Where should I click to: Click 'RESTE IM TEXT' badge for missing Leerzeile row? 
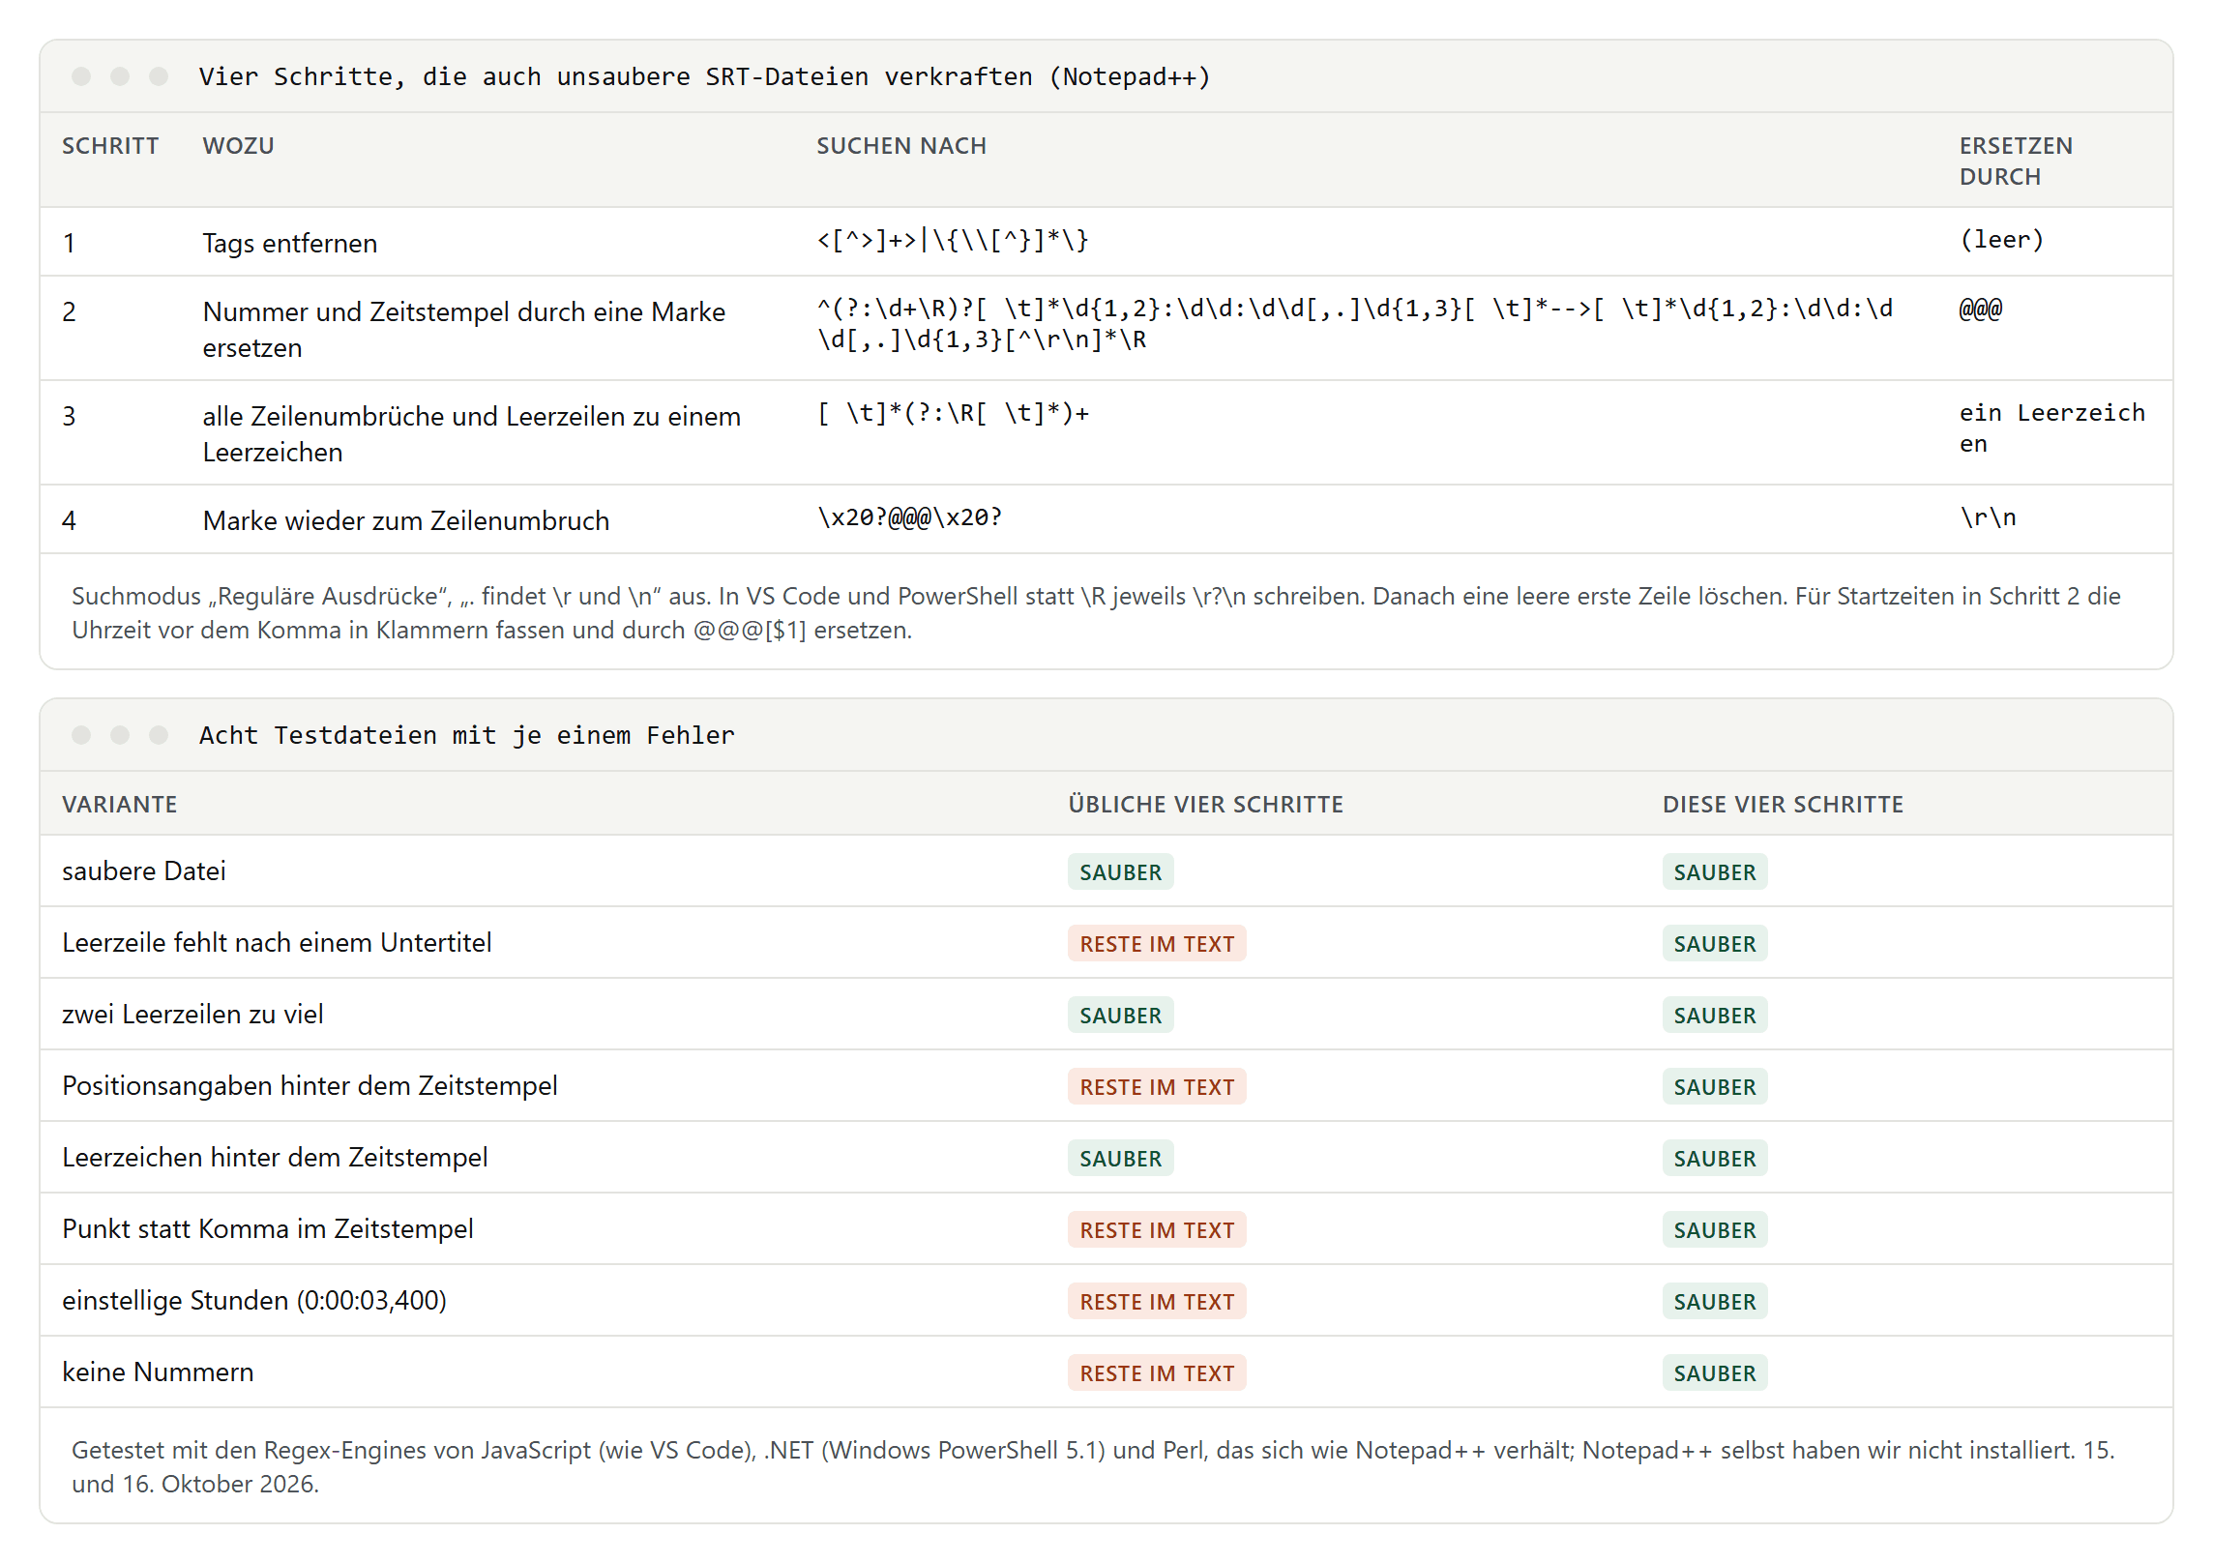pos(1157,943)
